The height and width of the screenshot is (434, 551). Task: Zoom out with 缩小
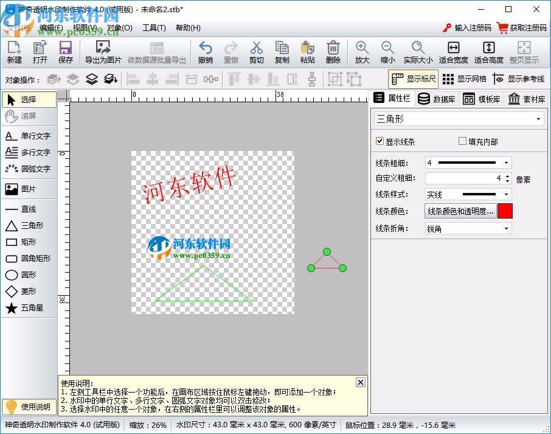point(387,52)
